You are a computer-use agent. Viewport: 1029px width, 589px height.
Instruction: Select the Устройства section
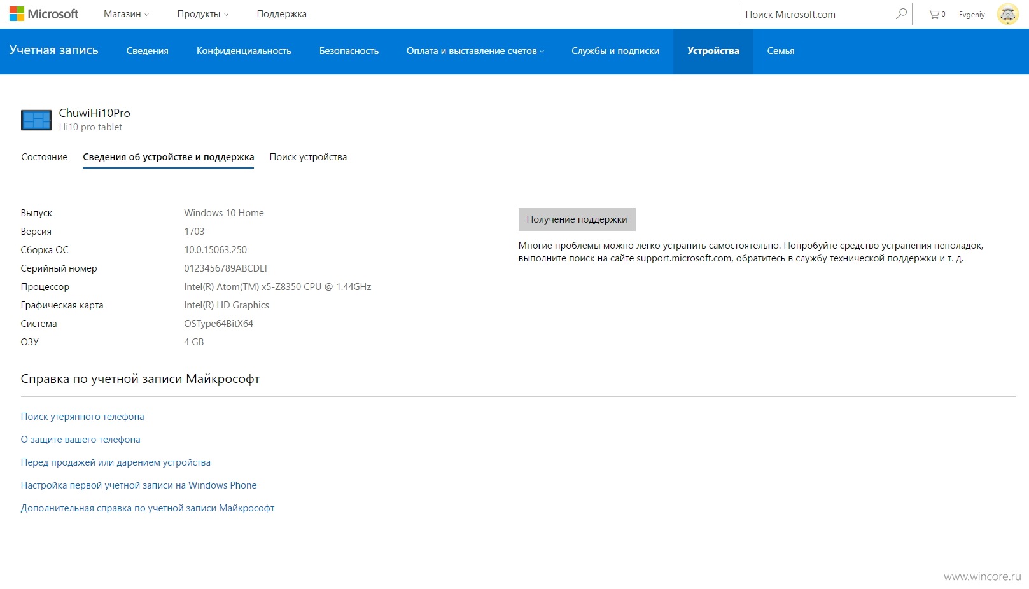(x=713, y=51)
